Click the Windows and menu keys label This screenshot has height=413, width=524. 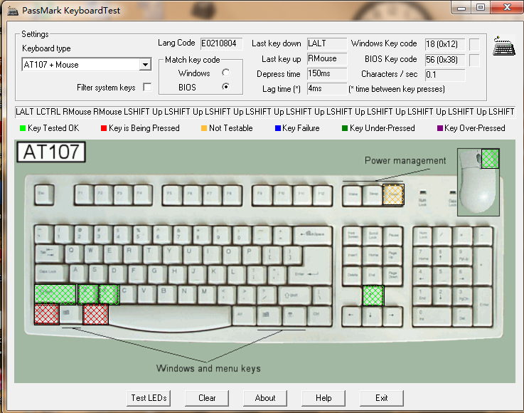click(x=208, y=368)
